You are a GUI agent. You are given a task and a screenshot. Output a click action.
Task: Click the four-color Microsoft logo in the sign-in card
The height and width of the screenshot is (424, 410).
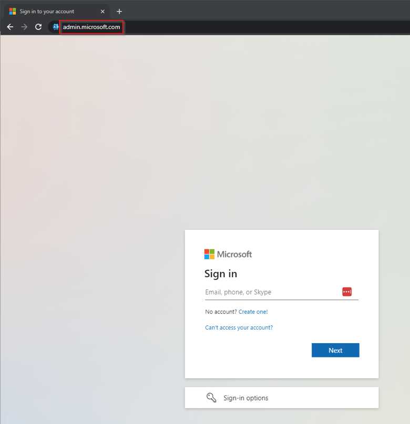pyautogui.click(x=209, y=254)
